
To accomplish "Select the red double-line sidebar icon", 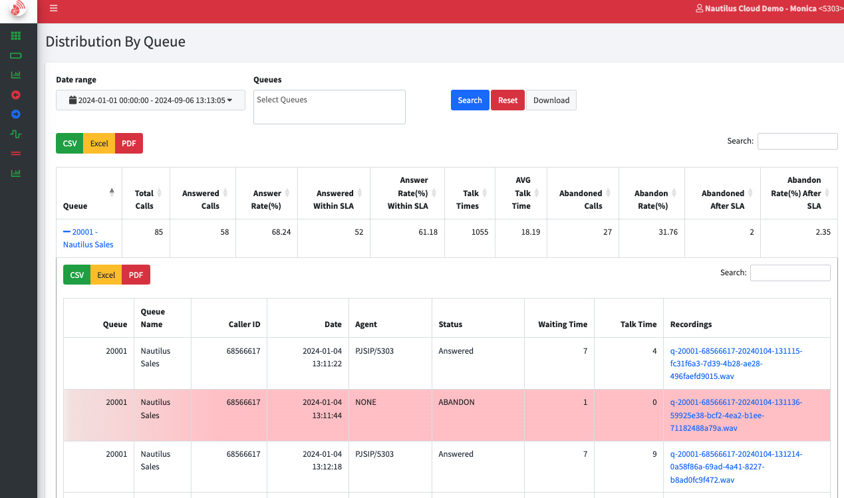I will point(16,154).
